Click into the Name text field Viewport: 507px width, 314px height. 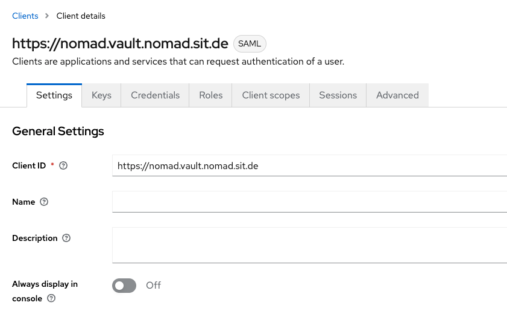tap(309, 202)
